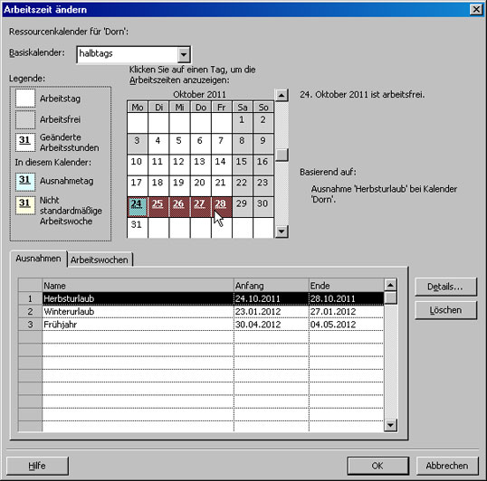487x481 pixels.
Task: Select the Ausnahmen tab
Action: point(38,259)
